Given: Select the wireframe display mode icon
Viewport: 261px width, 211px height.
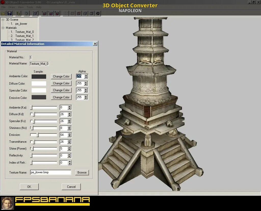Looking at the screenshot, I should 72,14.
